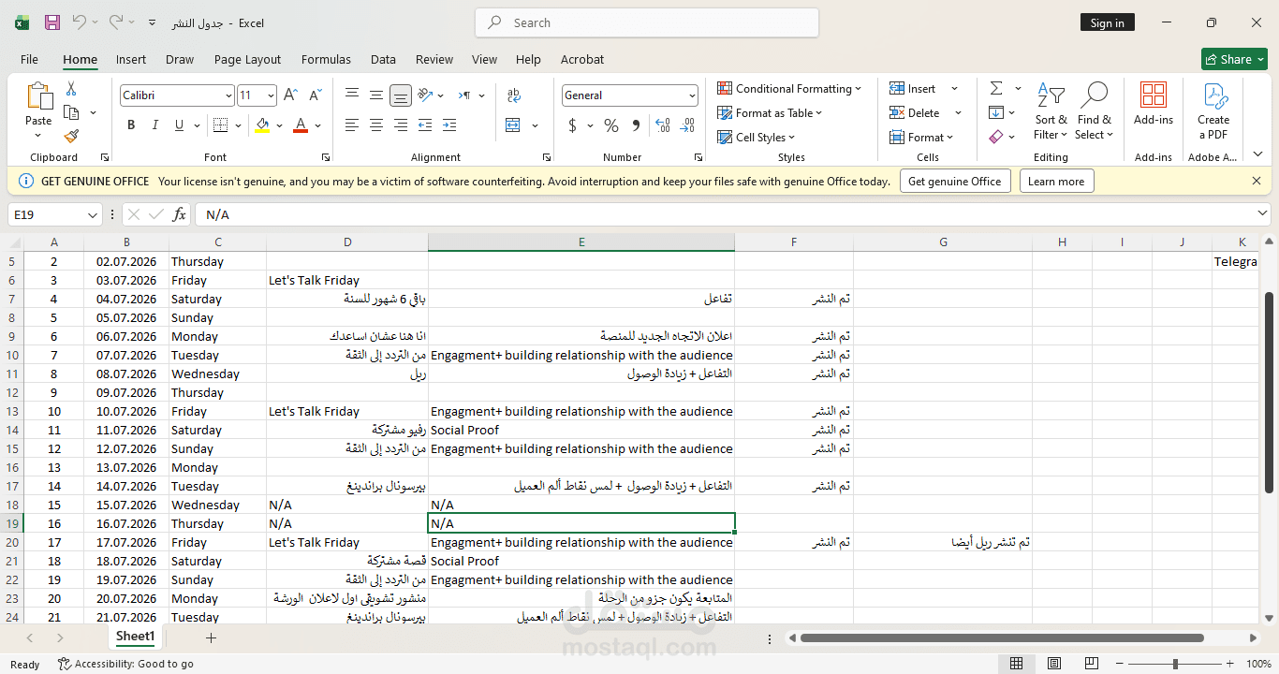Toggle Bold formatting
Screen dimensions: 1279x674
coord(131,125)
